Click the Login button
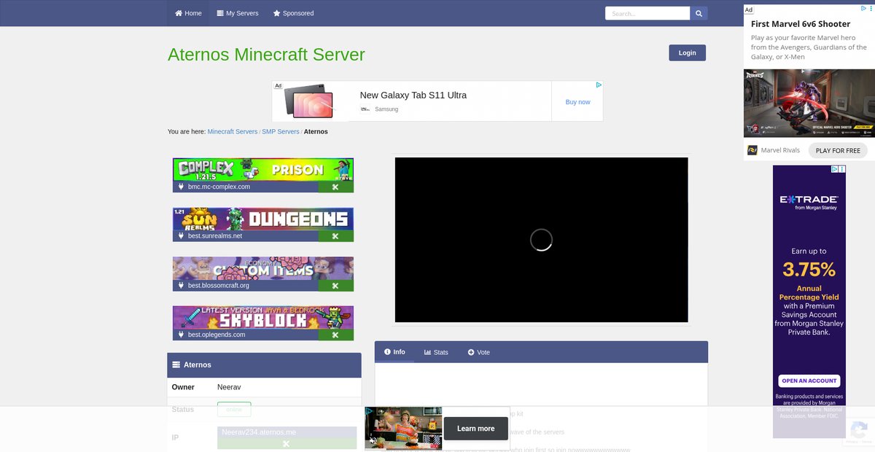 point(687,52)
